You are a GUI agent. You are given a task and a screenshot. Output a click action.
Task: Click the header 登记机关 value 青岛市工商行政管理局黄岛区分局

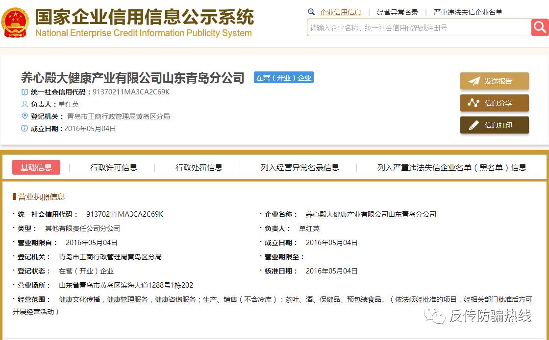(118, 116)
